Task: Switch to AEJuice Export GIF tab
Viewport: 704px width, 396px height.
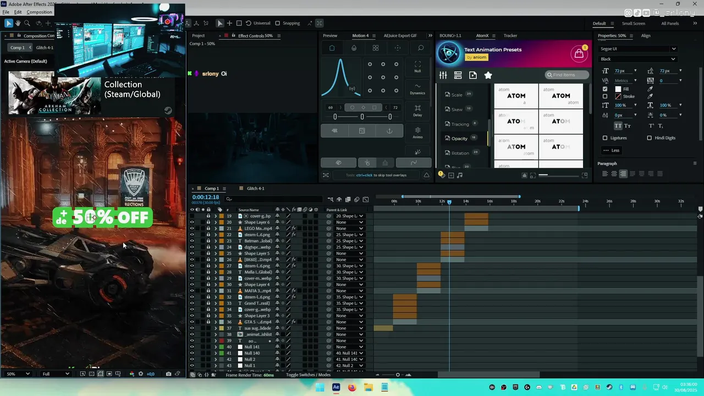Action: click(400, 36)
